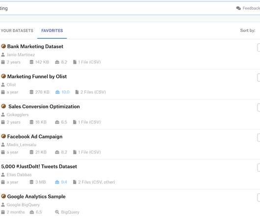View the Google BigQuery author profile

point(23,205)
